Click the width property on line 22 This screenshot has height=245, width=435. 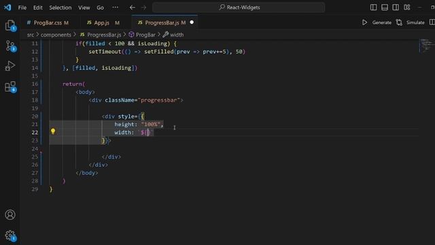point(122,133)
